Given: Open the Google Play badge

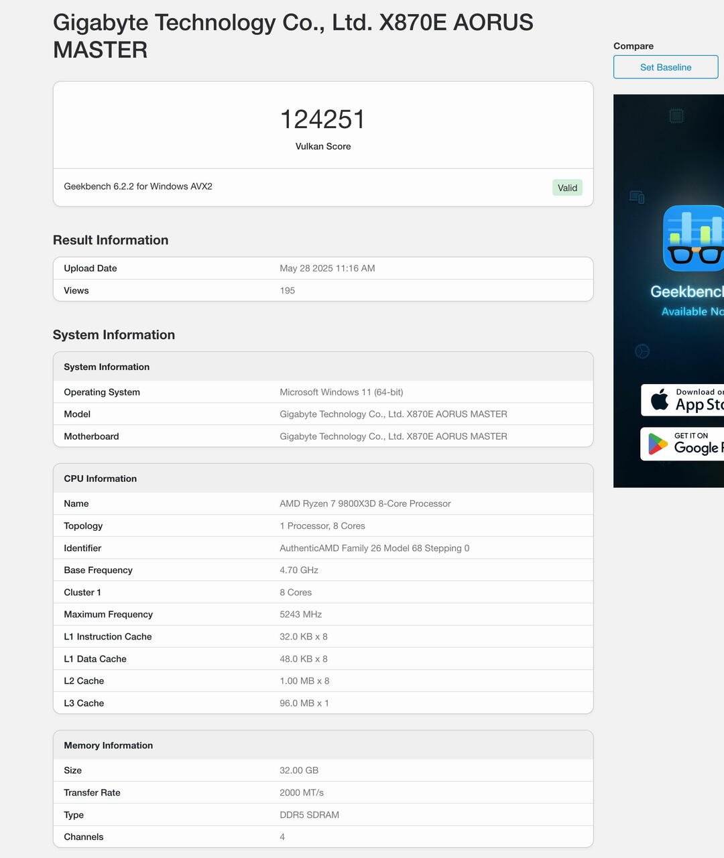Looking at the screenshot, I should coord(682,444).
